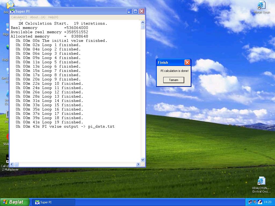Minimize the Super PI window
The height and width of the screenshot is (206, 275).
129,11
